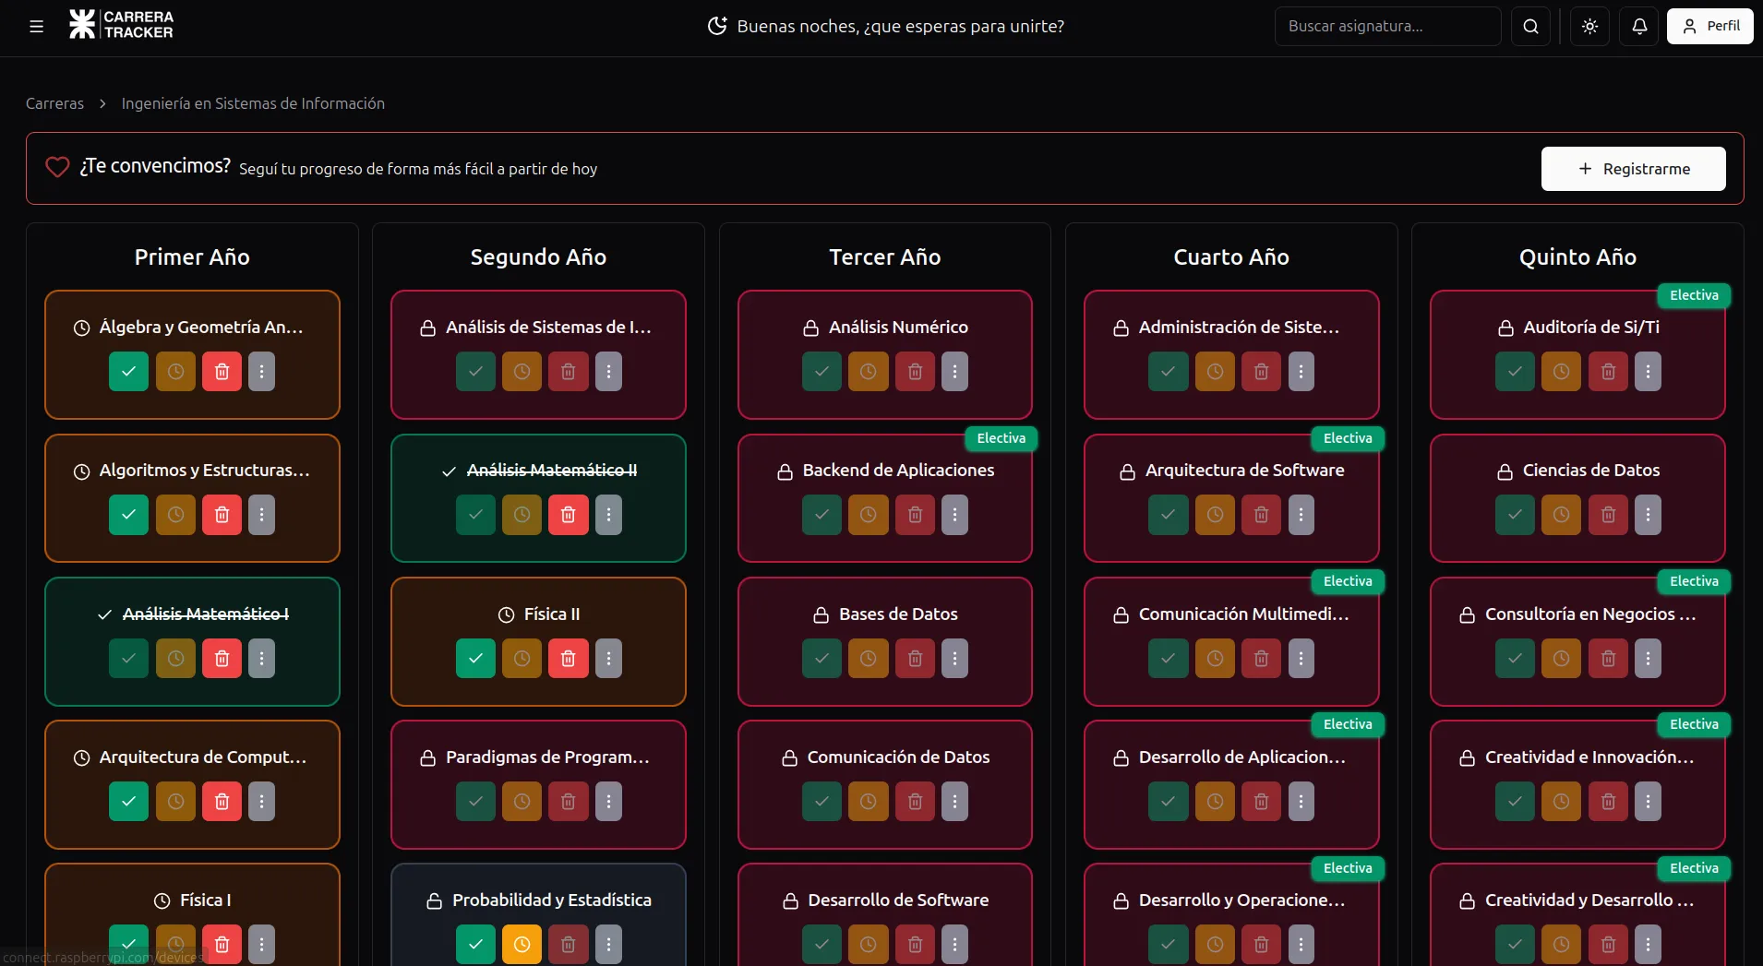The height and width of the screenshot is (966, 1763).
Task: Open the Perfil button
Action: (1709, 27)
